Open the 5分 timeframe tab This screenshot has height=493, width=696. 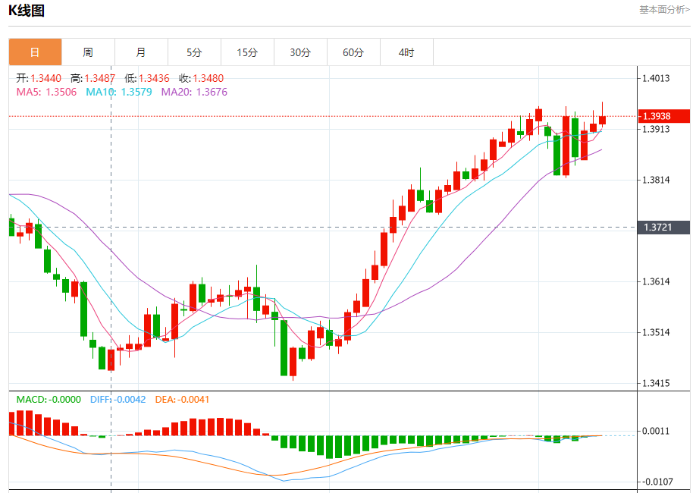pyautogui.click(x=194, y=52)
